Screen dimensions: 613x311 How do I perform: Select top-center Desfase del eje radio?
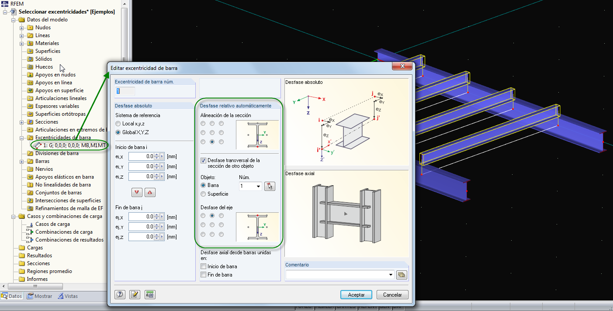click(212, 215)
